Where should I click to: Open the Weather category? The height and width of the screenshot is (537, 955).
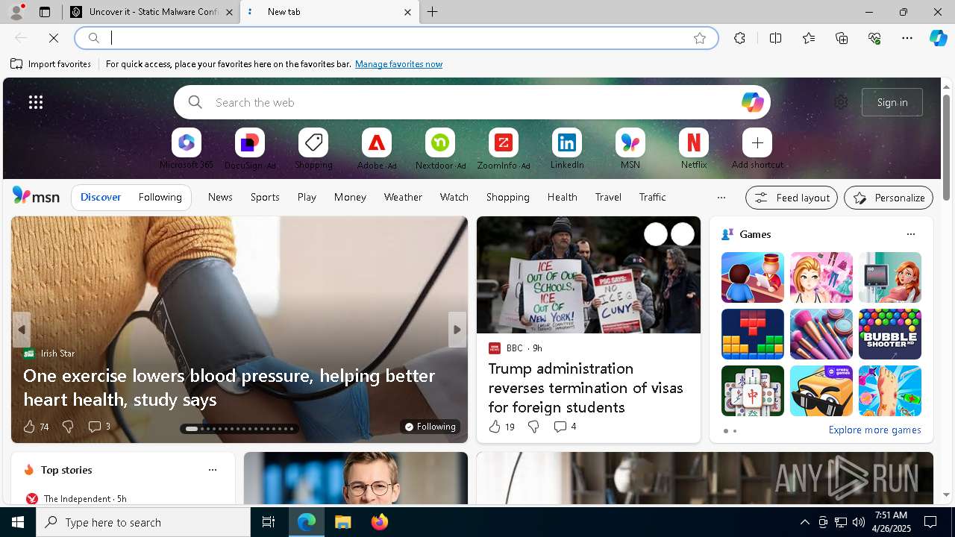click(403, 197)
